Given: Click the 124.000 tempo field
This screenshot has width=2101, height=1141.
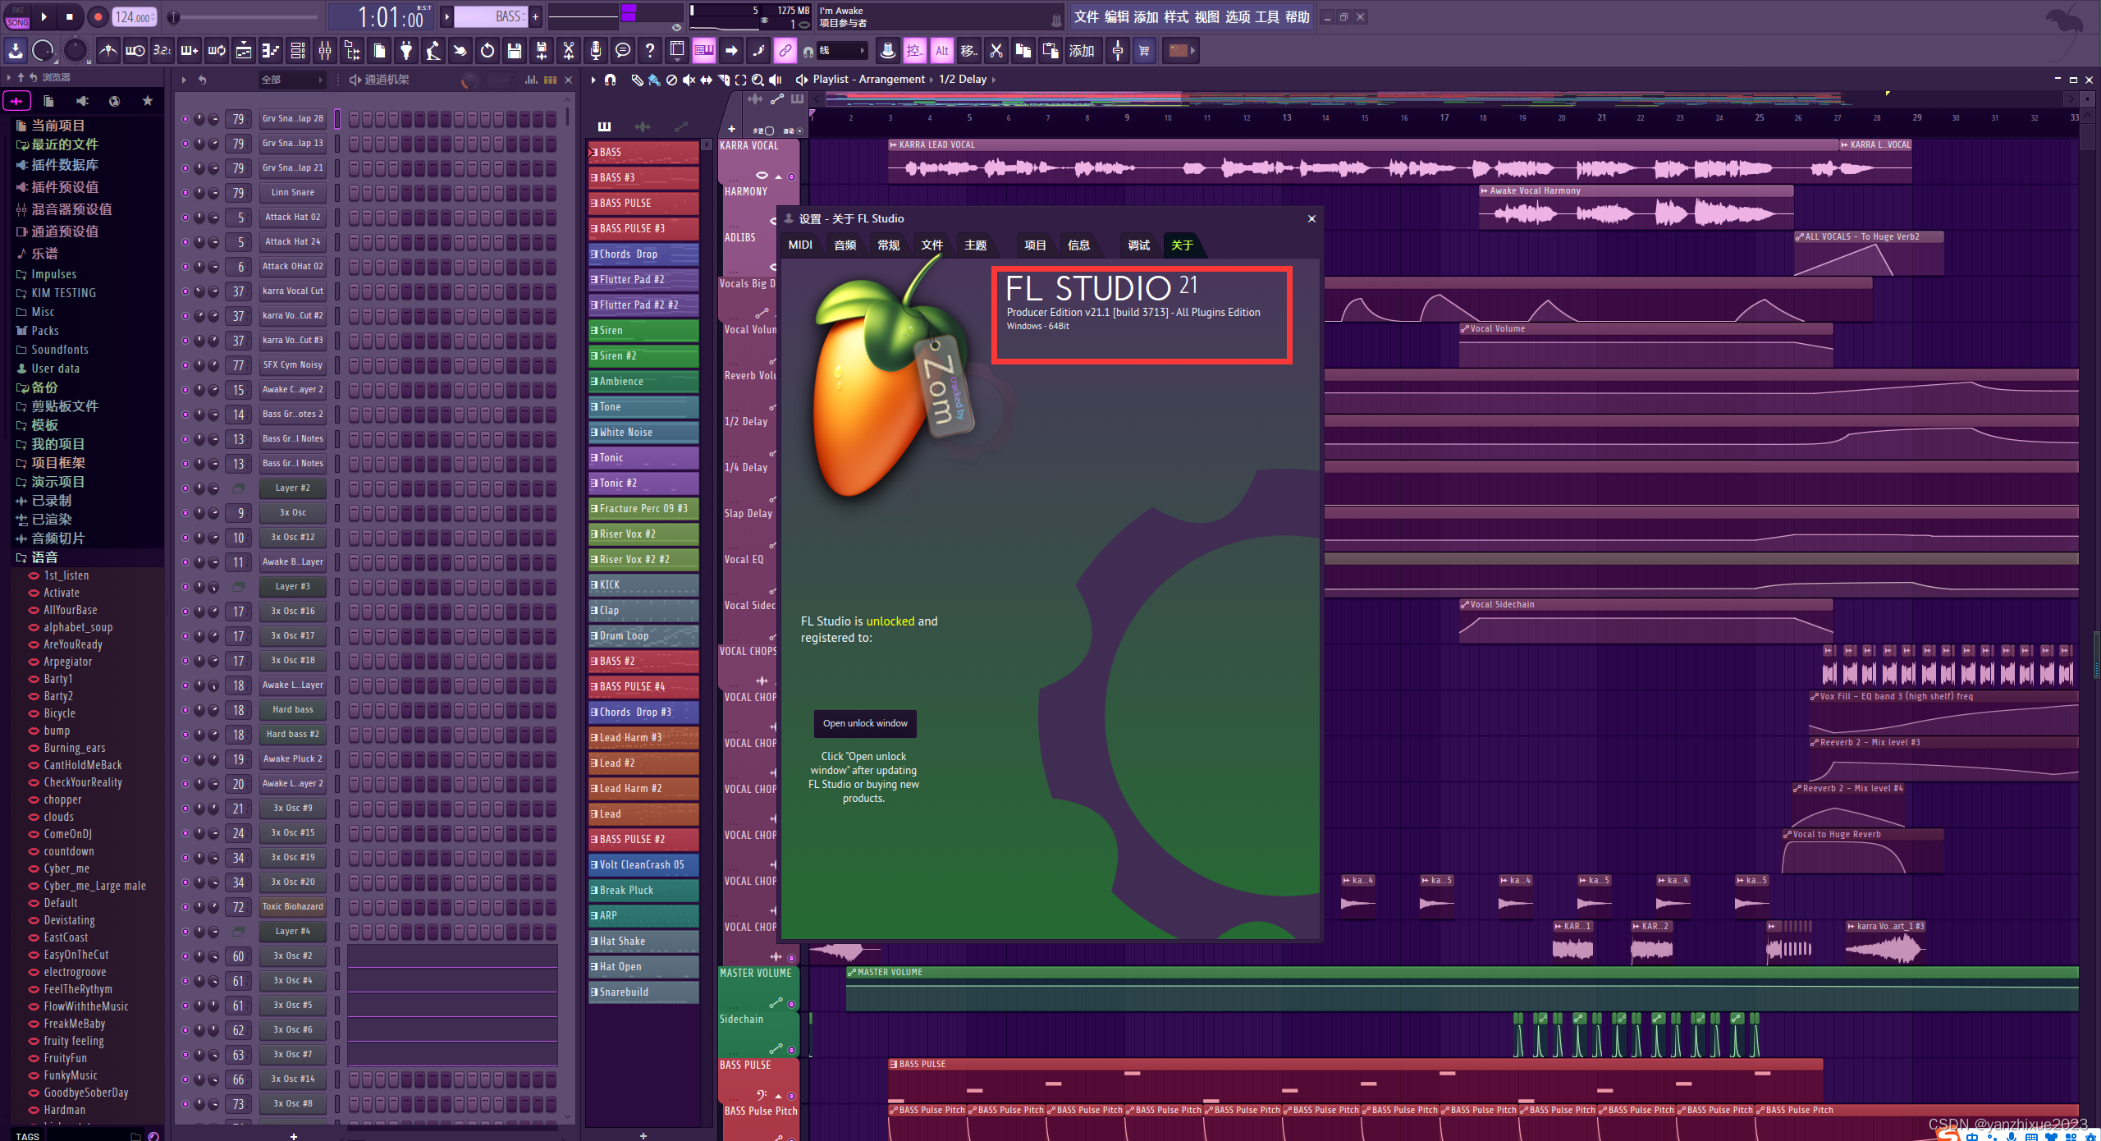Looking at the screenshot, I should click(135, 17).
